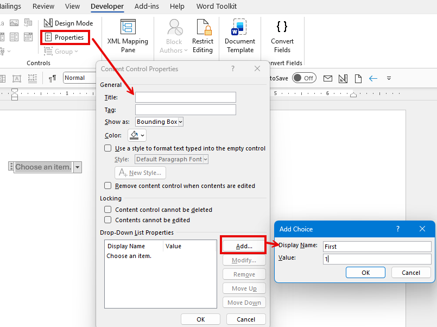Insert Date Picker content control icon

(28, 37)
